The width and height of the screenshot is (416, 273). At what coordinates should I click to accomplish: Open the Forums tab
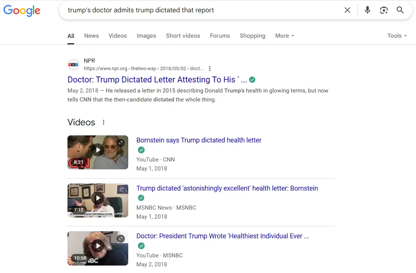220,35
